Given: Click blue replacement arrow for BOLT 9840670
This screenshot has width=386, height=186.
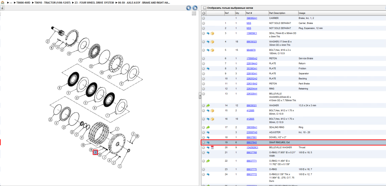Looking at the screenshot, I should coord(208,50).
